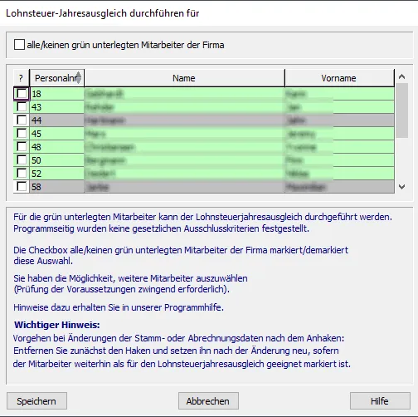Toggle the 'alle/keinen grün unterlegten Mitarbeiter' checkbox
This screenshot has width=418, height=417.
pyautogui.click(x=19, y=45)
